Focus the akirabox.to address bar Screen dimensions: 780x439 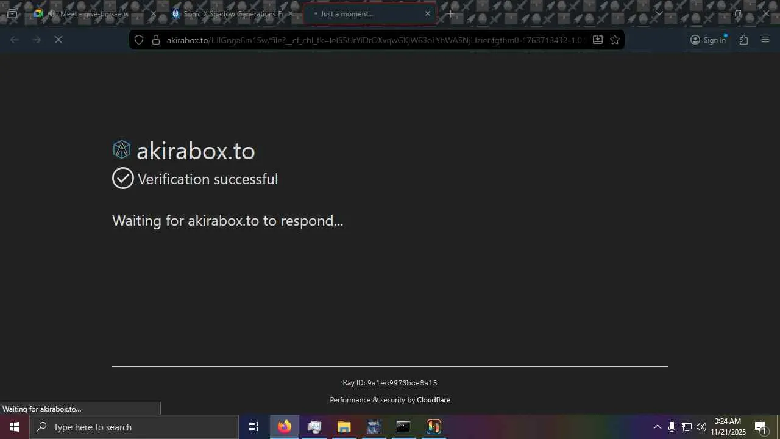376,40
